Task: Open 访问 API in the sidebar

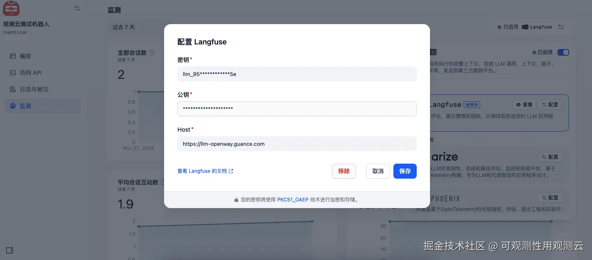Action: coord(42,73)
